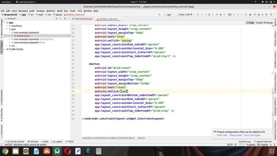Click the Android Studio dock icon

pyautogui.click(x=57, y=151)
